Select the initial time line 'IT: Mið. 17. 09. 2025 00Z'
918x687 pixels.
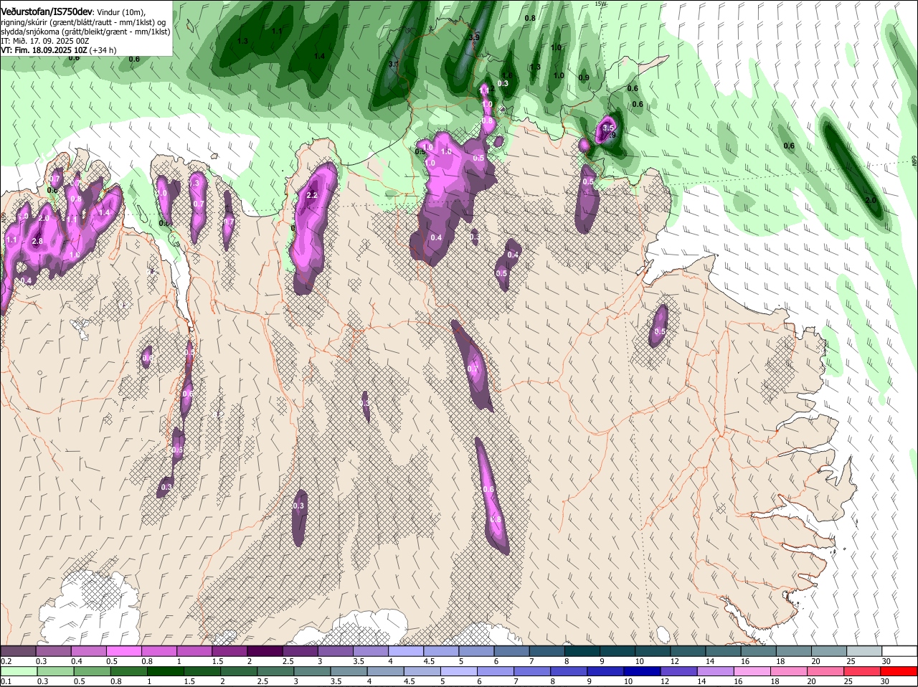(x=45, y=41)
